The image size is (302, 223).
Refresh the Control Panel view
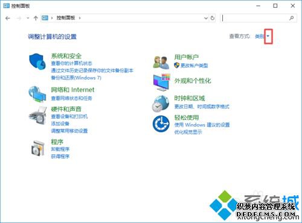pyautogui.click(x=213, y=18)
